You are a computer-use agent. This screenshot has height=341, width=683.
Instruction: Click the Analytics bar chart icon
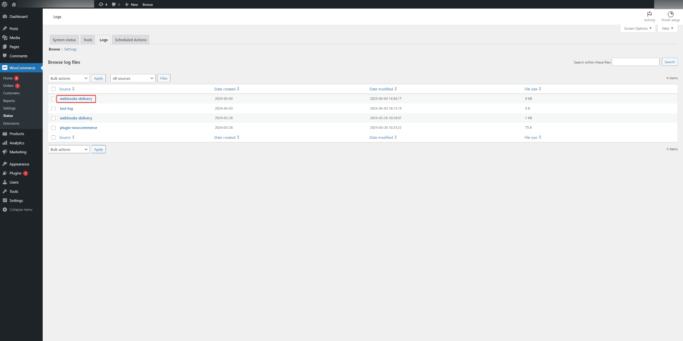[x=5, y=143]
